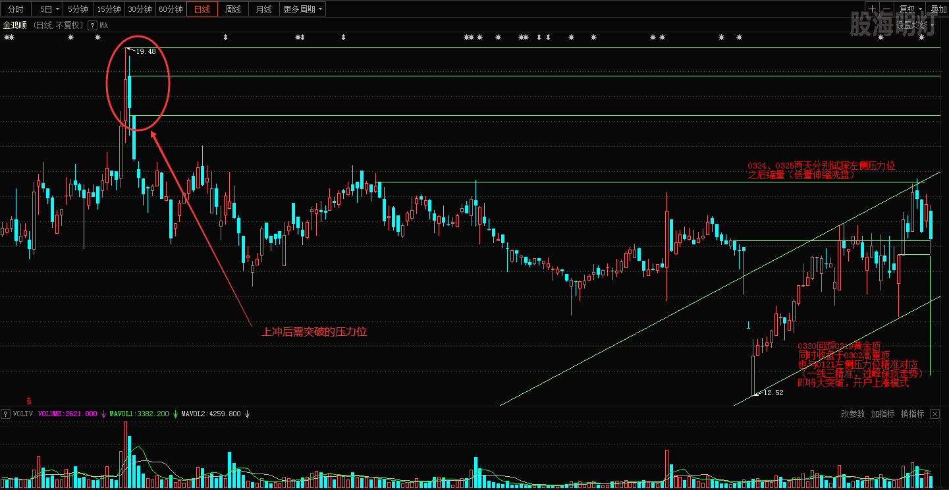Viewport: 949px width, 490px height.
Task: Select the 周线 weekly period
Action: [x=233, y=9]
